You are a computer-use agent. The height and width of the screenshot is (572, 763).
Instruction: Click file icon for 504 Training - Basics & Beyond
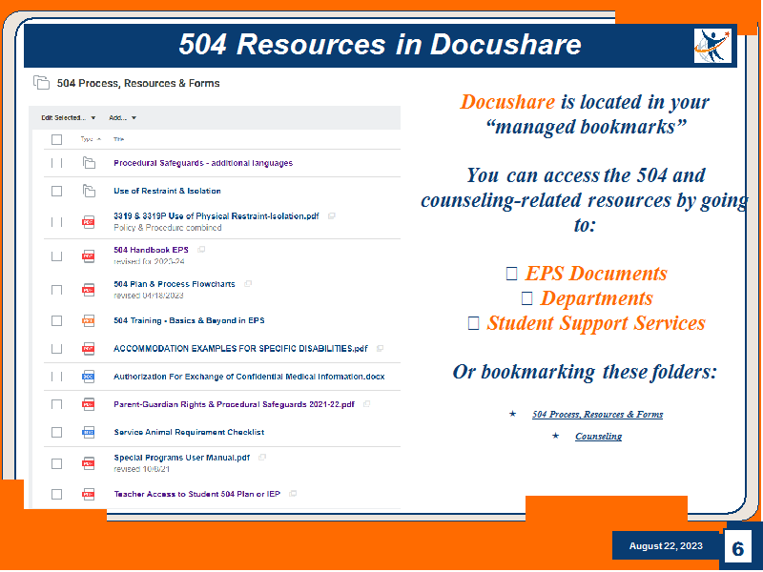tap(88, 321)
